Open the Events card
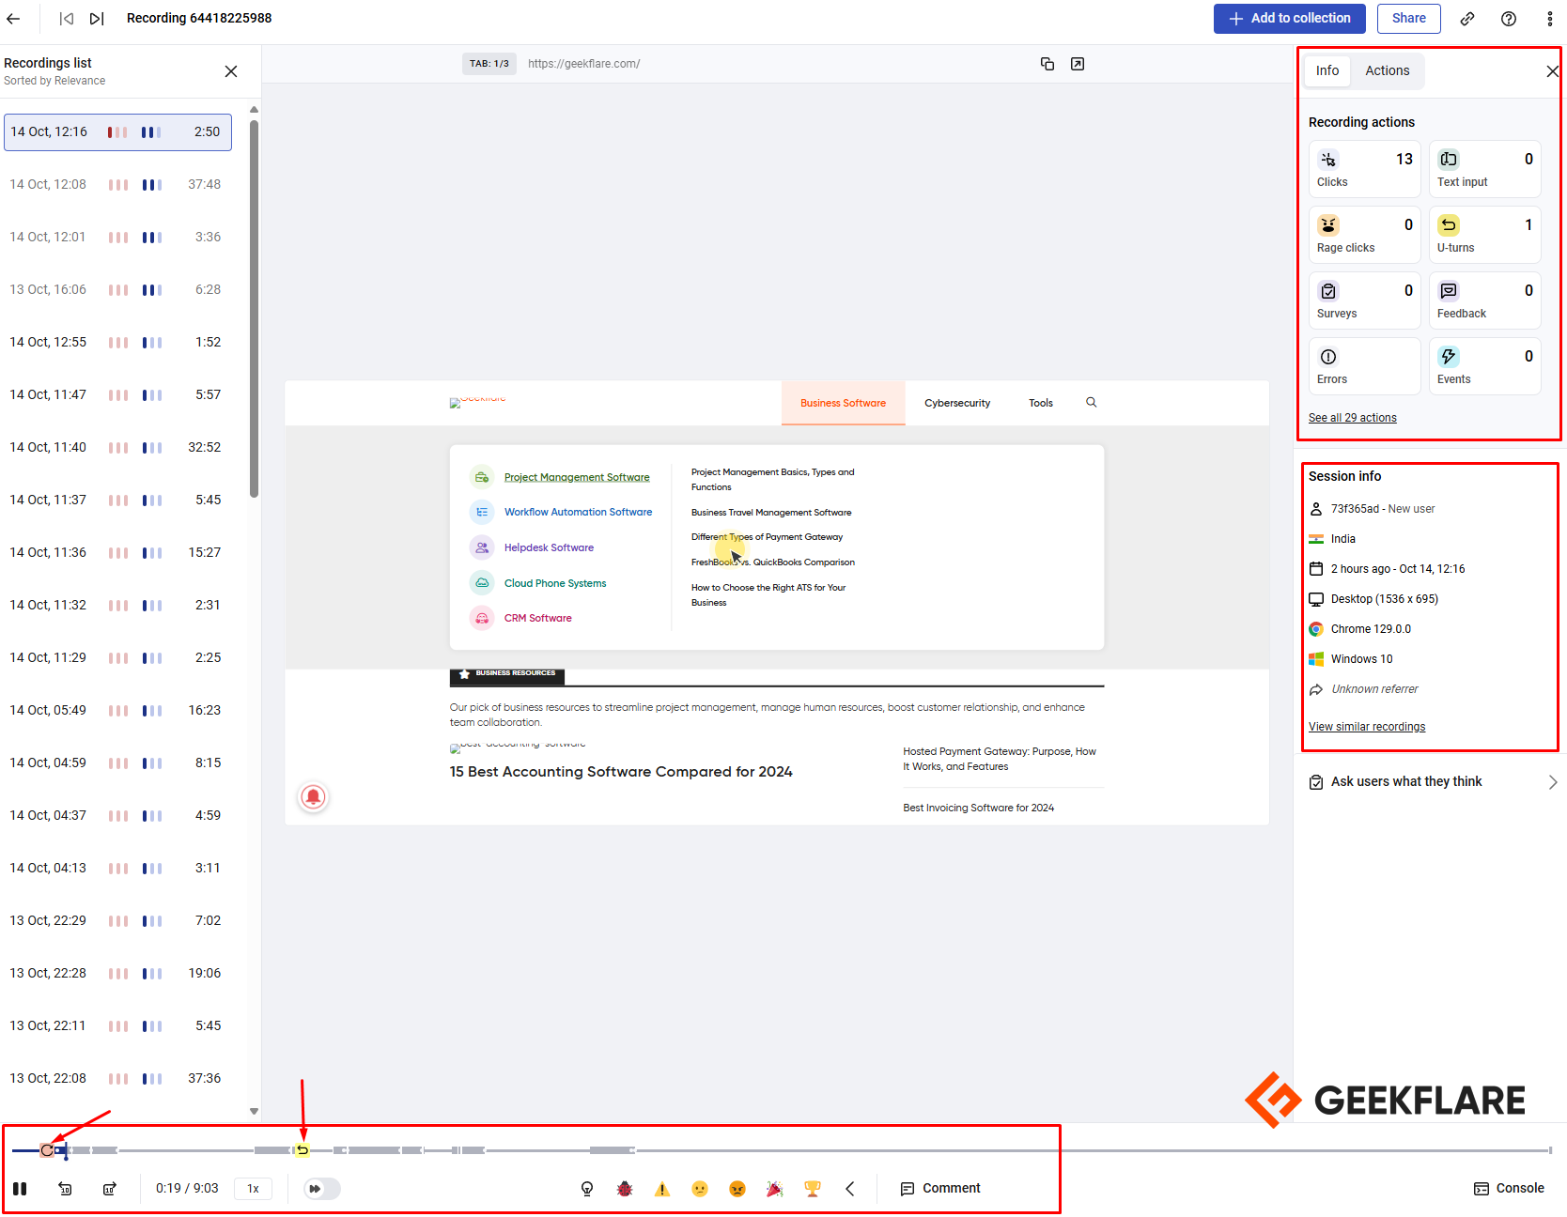 point(1484,366)
